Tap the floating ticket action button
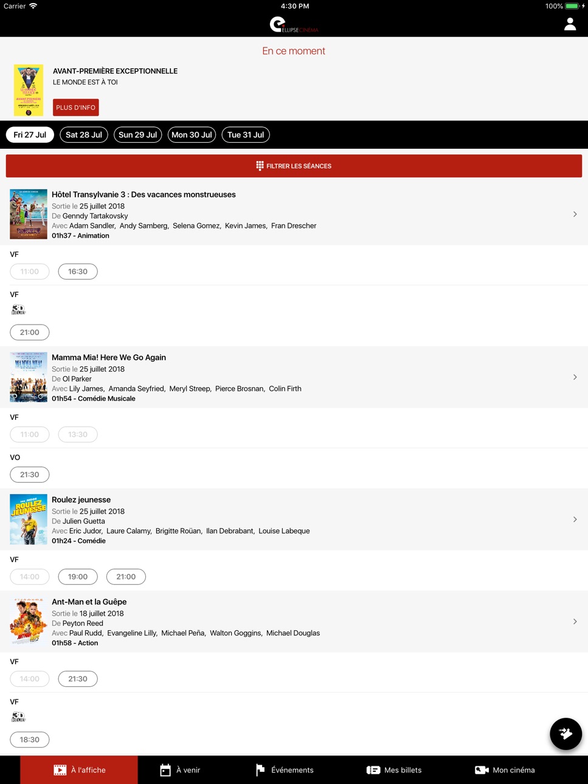This screenshot has height=784, width=588. (x=566, y=734)
